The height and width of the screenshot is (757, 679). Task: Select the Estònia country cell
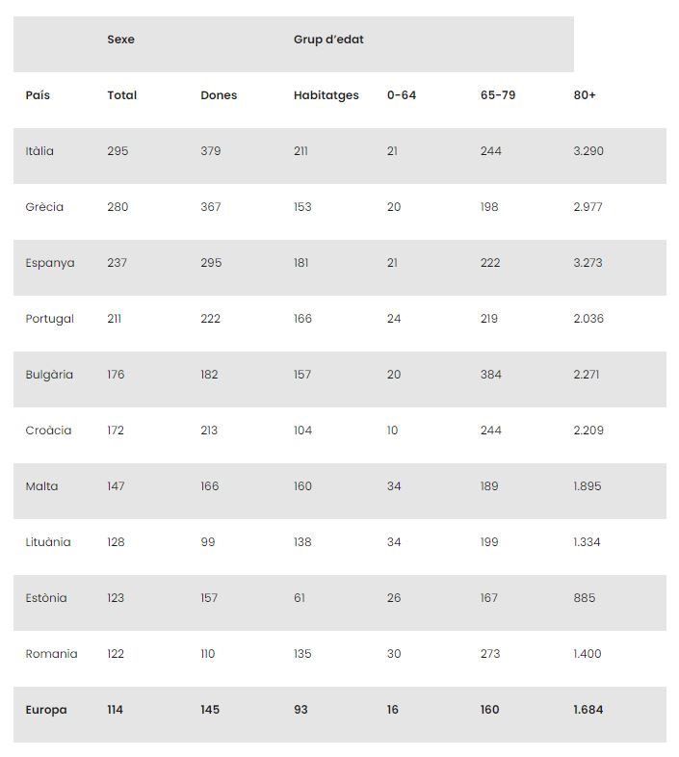(x=46, y=598)
